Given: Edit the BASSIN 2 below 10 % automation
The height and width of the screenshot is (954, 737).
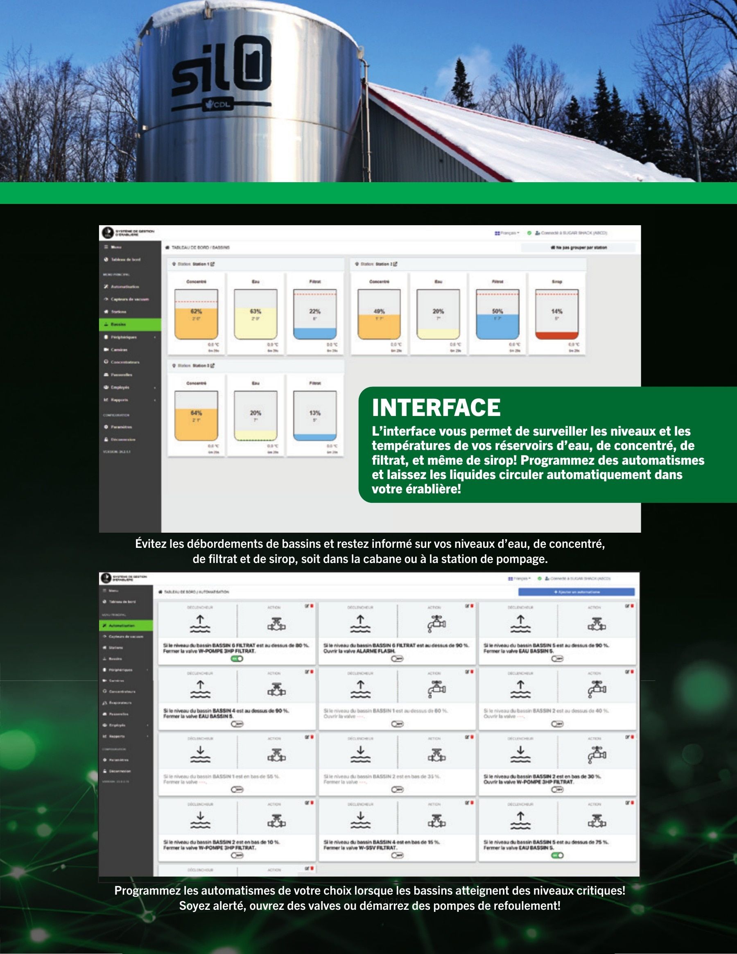Looking at the screenshot, I should 307,803.
